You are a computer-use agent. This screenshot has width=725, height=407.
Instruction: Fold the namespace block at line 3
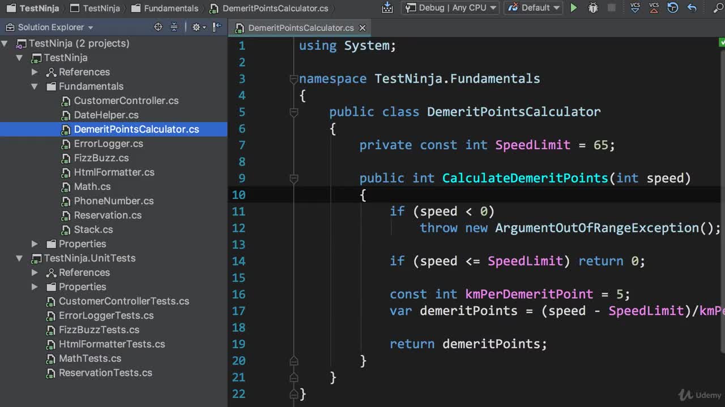tap(293, 79)
